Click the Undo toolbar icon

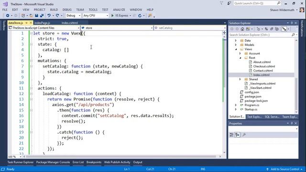click(49, 16)
